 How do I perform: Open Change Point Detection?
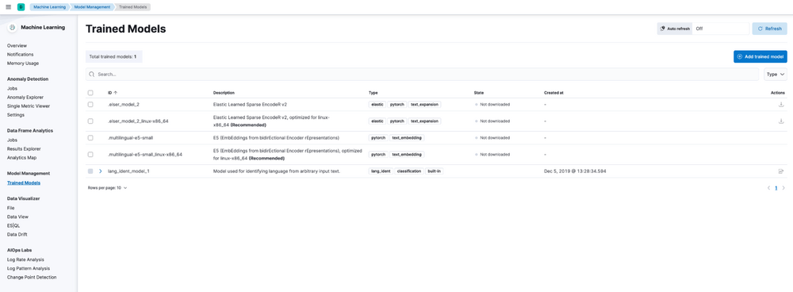click(32, 278)
